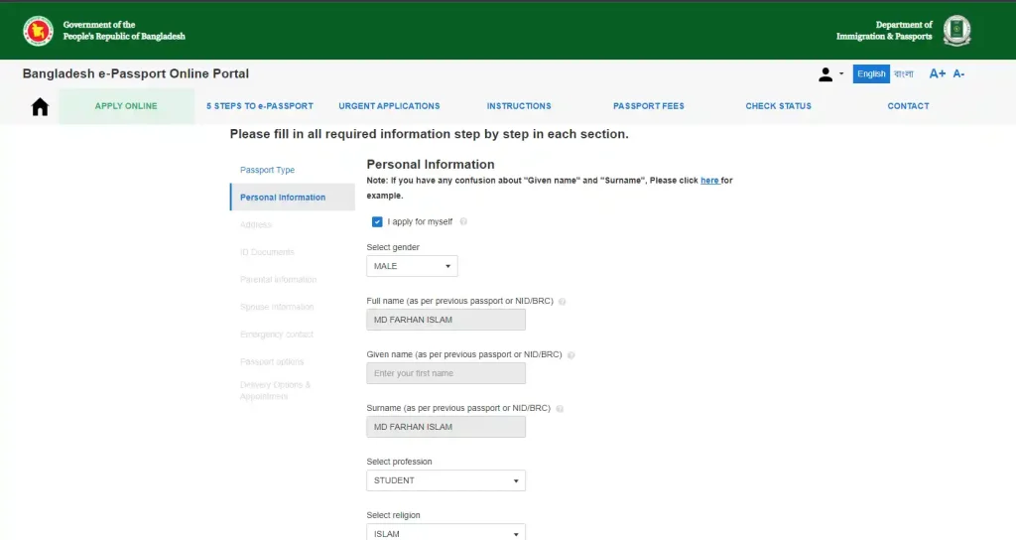Click the Home icon in navigation bar
Image resolution: width=1016 pixels, height=540 pixels.
pyautogui.click(x=40, y=107)
